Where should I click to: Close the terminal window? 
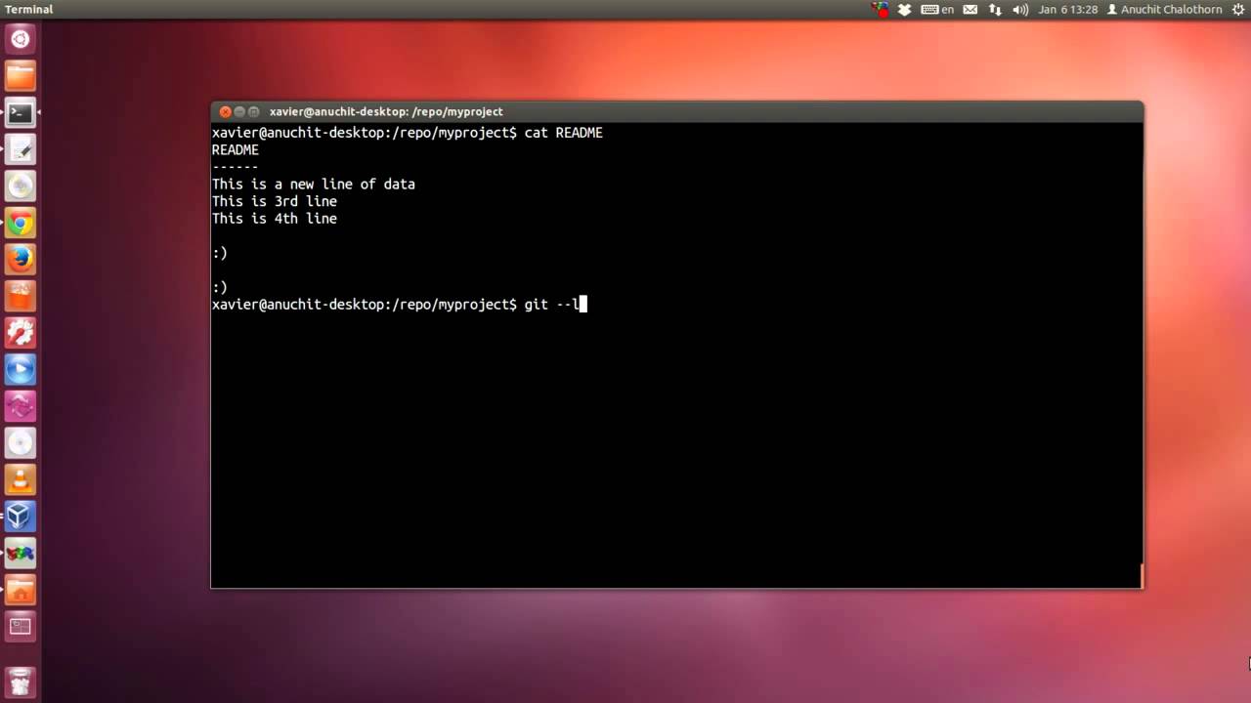tap(225, 111)
